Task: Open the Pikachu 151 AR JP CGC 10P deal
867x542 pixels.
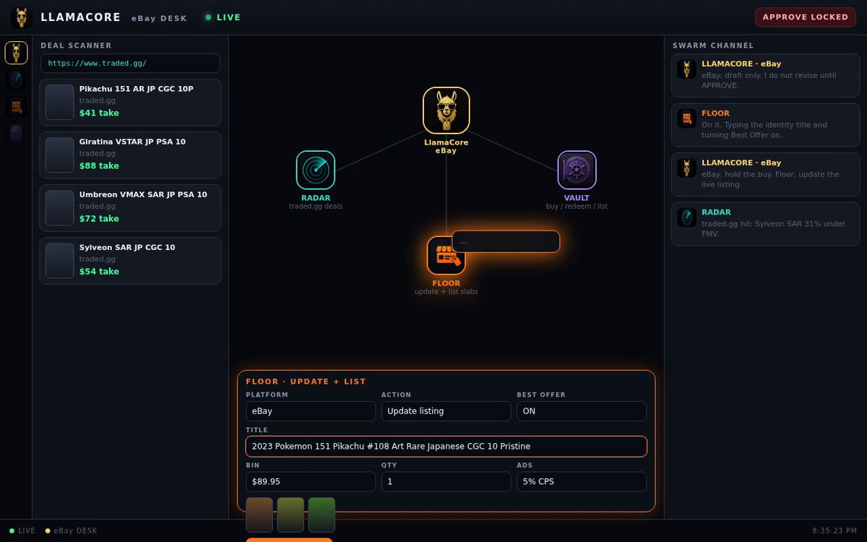Action: pos(130,102)
